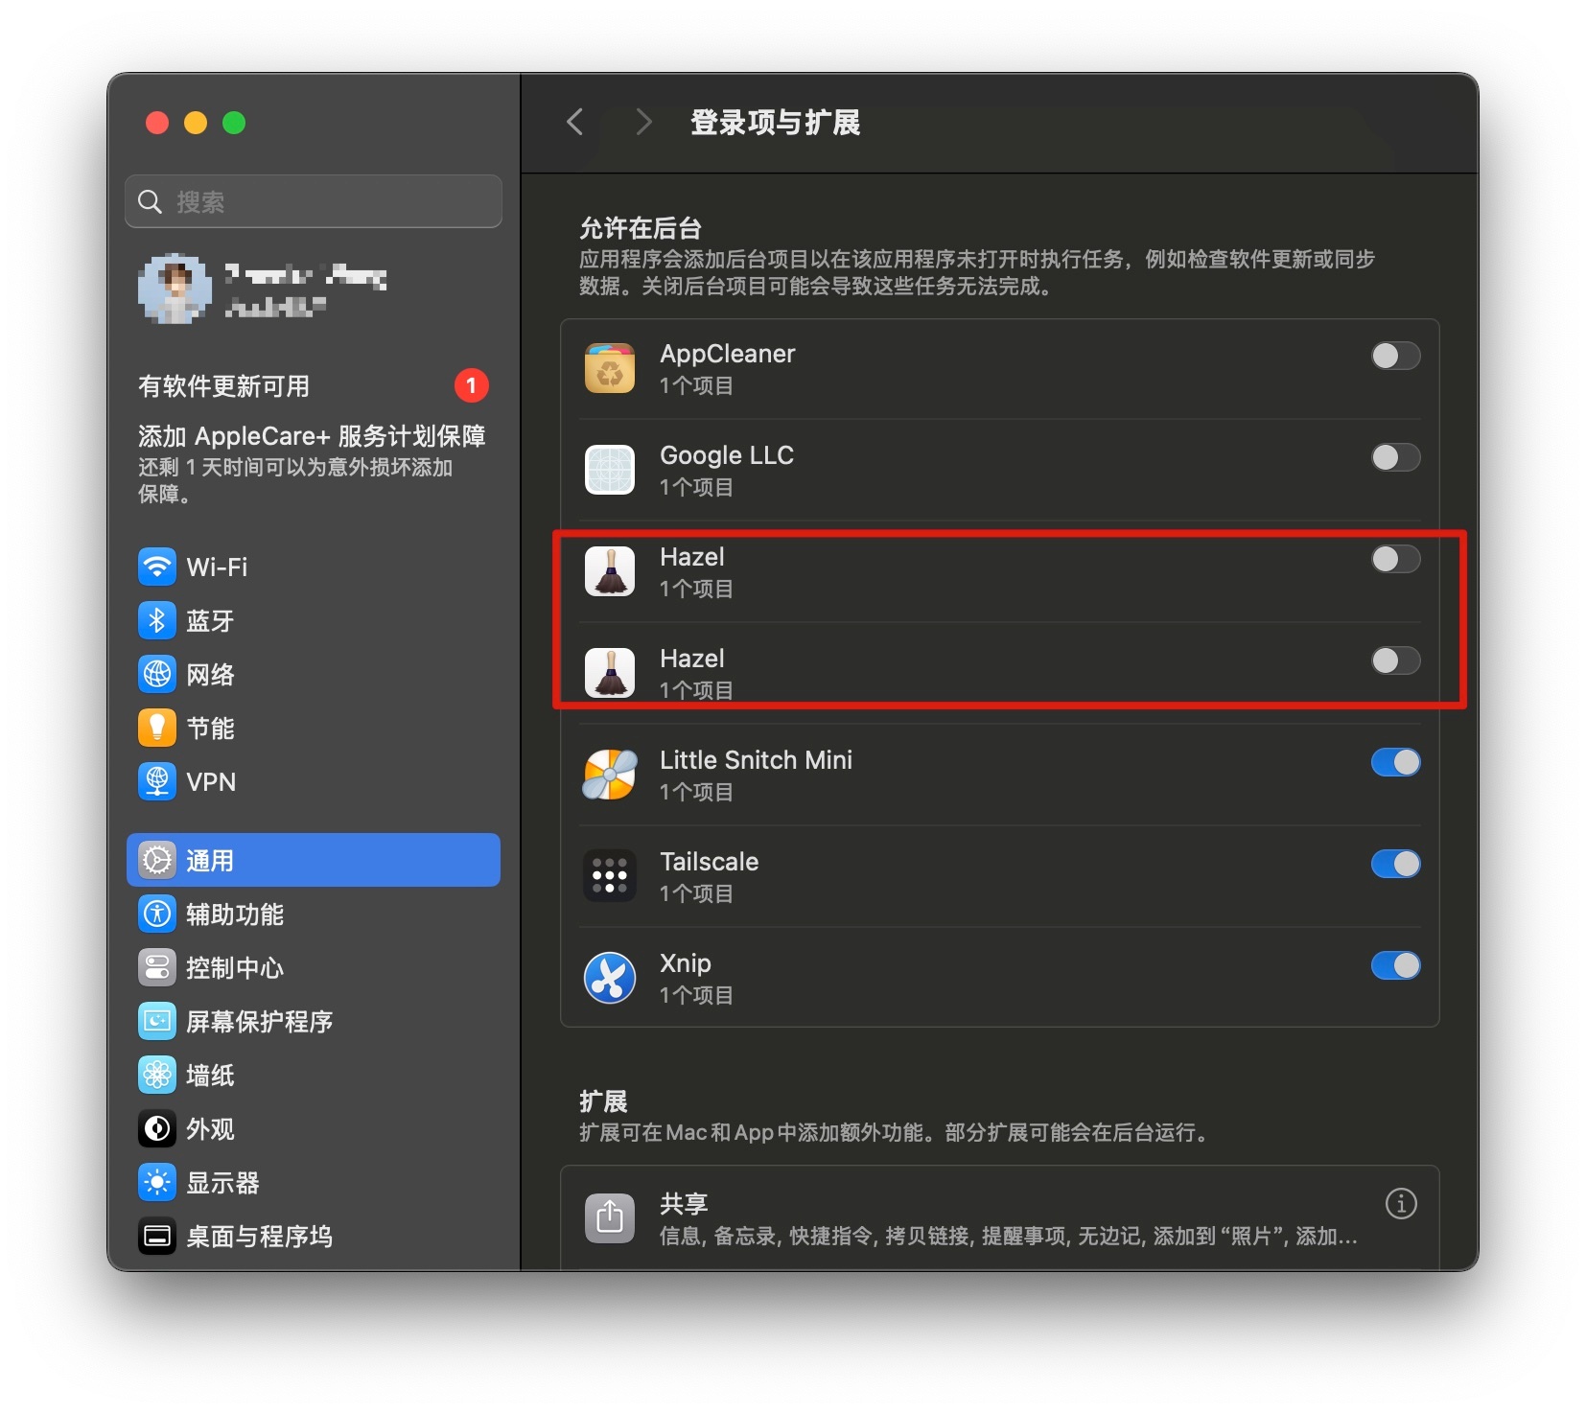Click the Tailscale app icon
The image size is (1586, 1413).
(x=610, y=876)
